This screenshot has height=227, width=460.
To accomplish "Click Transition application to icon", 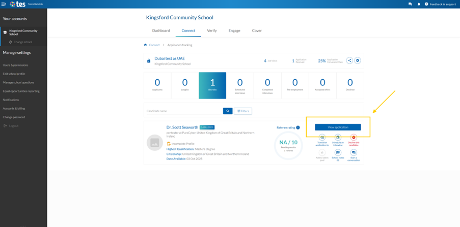I will (322, 137).
